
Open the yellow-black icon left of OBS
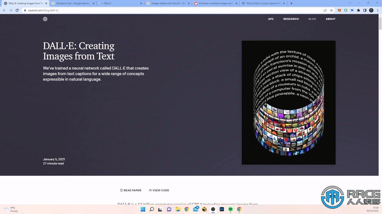tap(204, 209)
